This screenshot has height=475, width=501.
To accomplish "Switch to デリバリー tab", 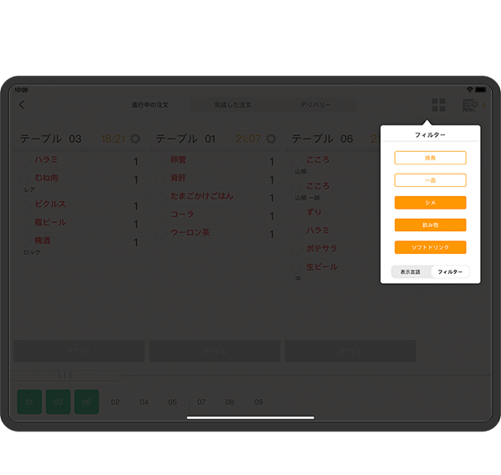I will pyautogui.click(x=316, y=105).
